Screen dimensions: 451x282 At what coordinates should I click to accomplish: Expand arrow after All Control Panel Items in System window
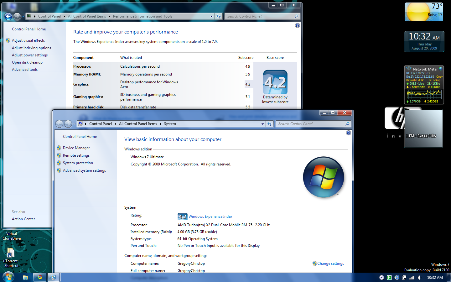pyautogui.click(x=160, y=124)
